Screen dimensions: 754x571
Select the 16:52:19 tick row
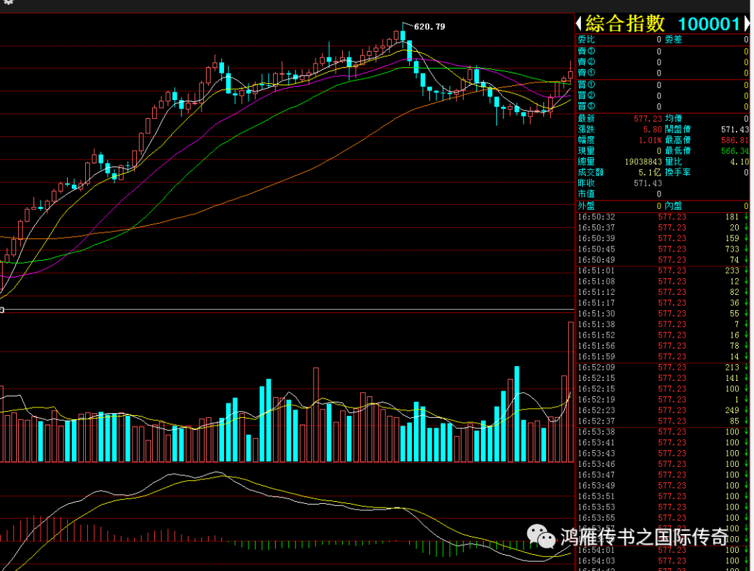(x=663, y=400)
